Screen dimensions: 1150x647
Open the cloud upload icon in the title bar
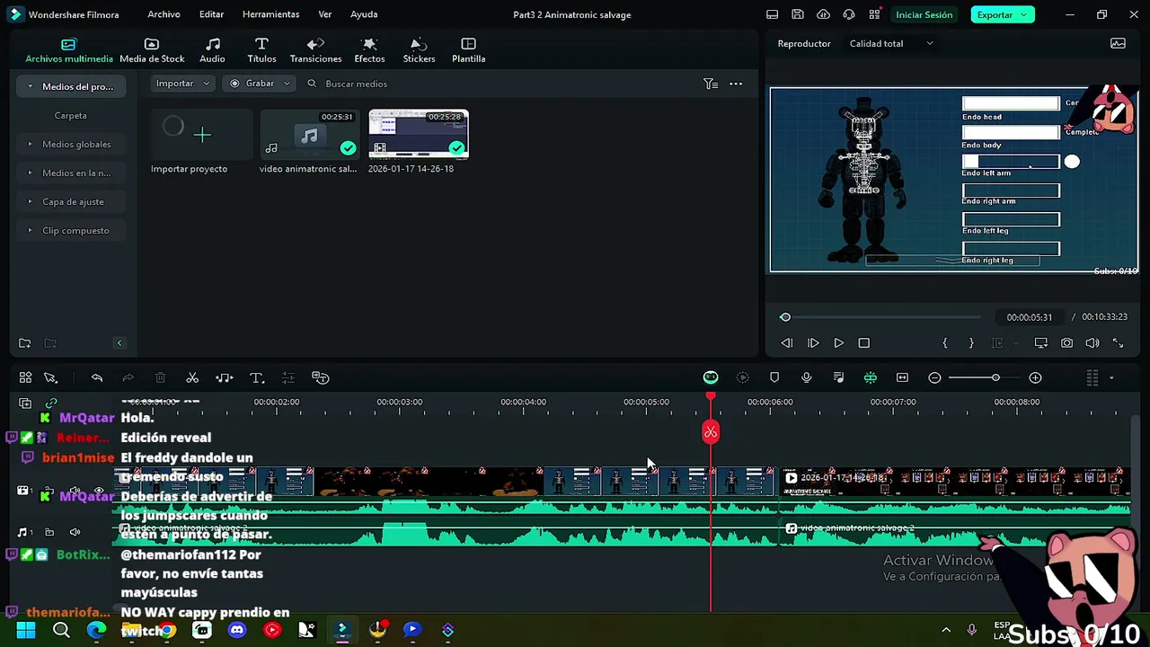click(x=823, y=14)
